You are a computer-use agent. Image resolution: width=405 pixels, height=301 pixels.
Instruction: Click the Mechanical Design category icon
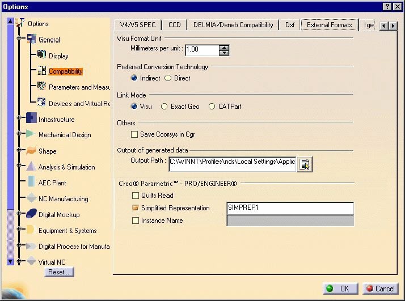pos(31,135)
